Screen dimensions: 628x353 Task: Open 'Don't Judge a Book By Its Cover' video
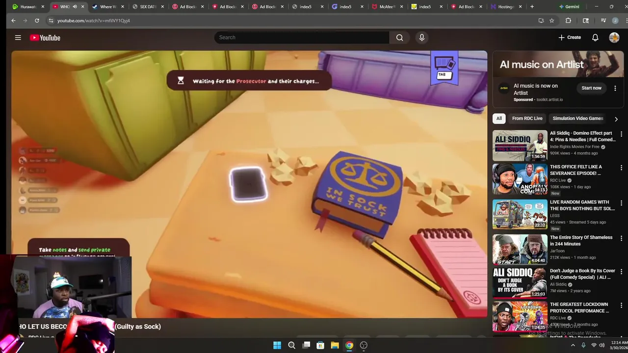520,282
